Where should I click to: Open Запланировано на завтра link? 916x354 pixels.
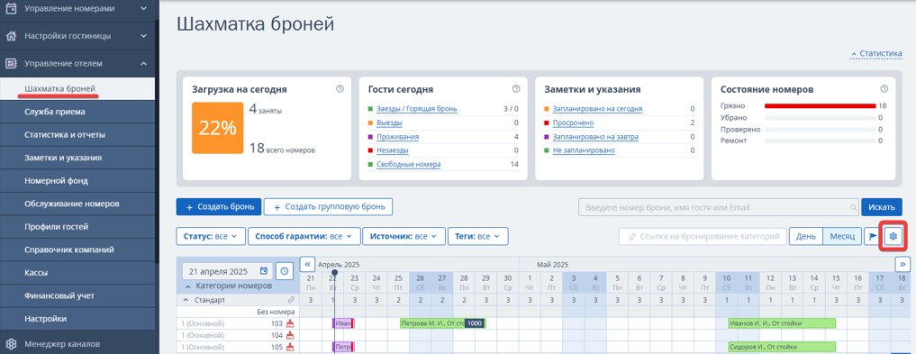pyautogui.click(x=595, y=137)
